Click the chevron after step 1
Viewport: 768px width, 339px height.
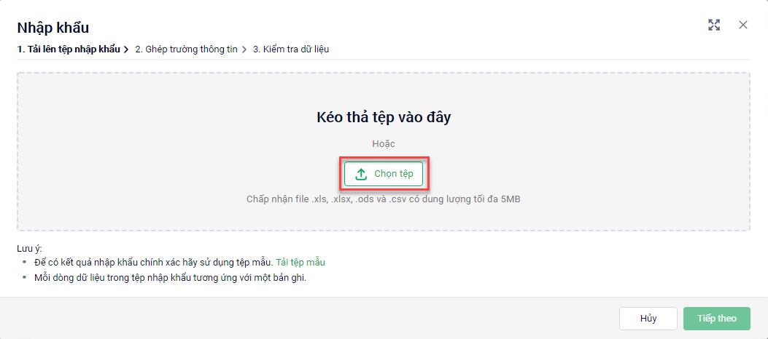tap(126, 49)
